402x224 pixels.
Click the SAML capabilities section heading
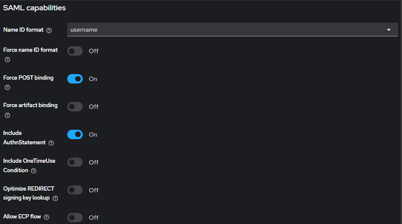[x=34, y=8]
